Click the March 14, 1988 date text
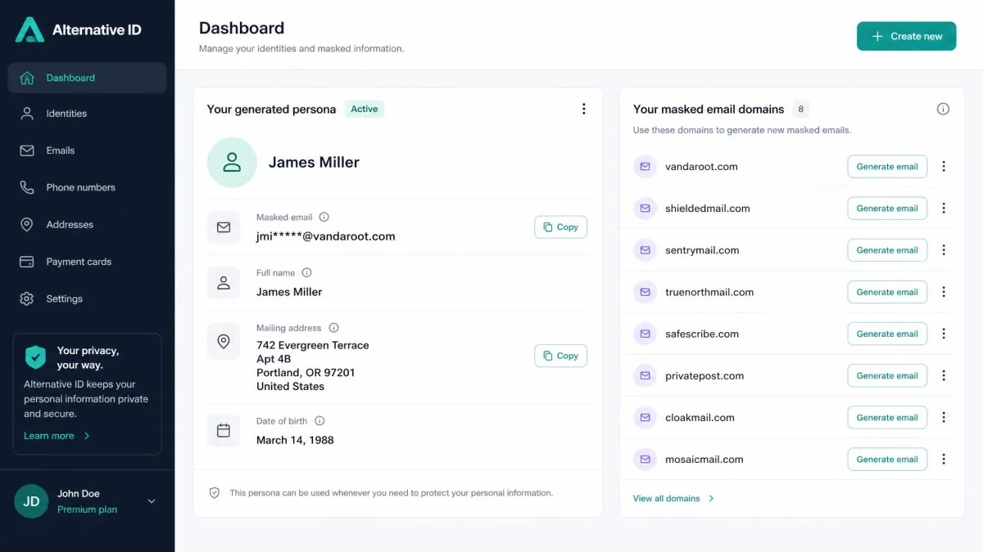The image size is (983, 552). tap(295, 440)
